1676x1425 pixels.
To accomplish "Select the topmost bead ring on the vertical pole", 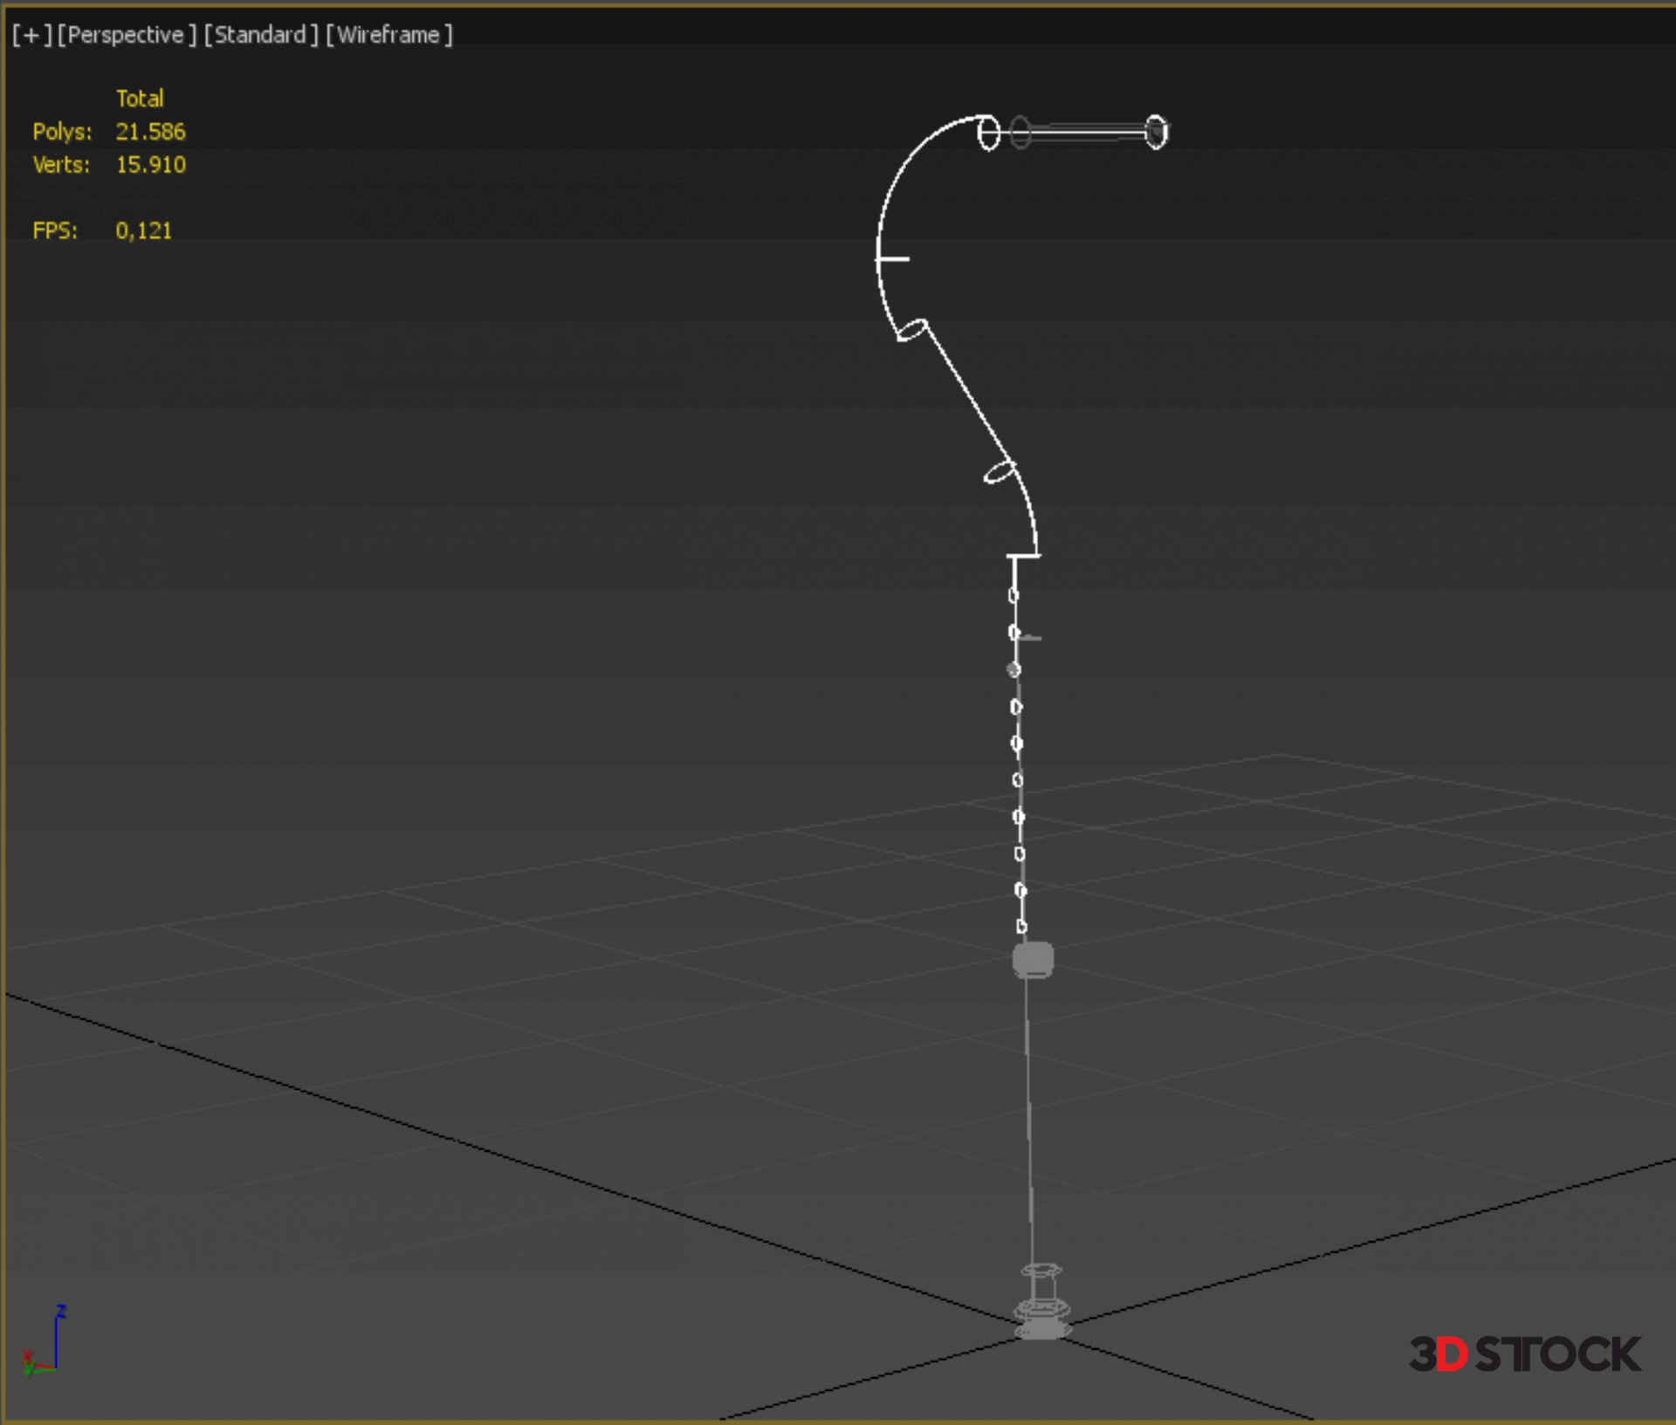I will (1013, 595).
